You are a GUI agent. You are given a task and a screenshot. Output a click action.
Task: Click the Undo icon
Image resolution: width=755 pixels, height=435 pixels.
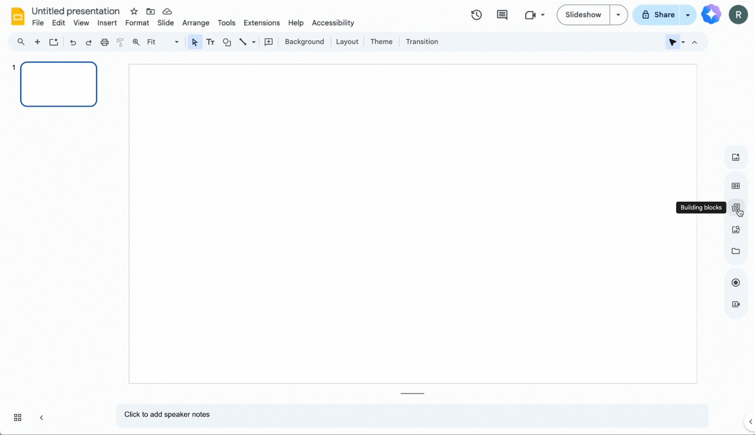point(73,42)
